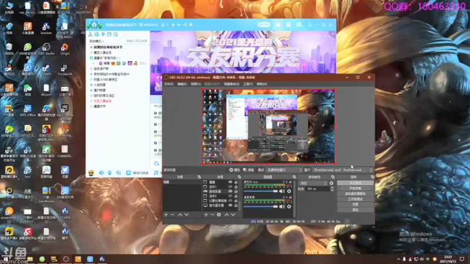The image size is (470, 264).
Task: Move selected source down with arrow
Action: pos(233,215)
